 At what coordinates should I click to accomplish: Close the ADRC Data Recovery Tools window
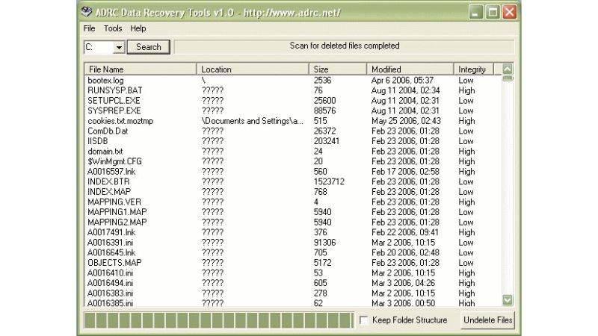[510, 12]
